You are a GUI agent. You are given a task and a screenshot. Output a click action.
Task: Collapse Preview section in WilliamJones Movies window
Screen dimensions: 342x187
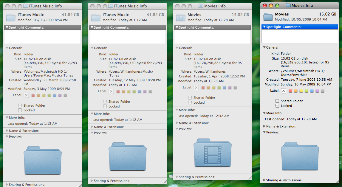(177, 129)
